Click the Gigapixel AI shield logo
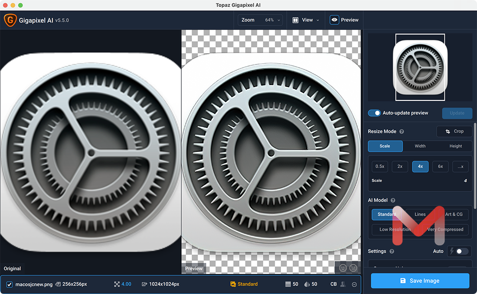The height and width of the screenshot is (294, 477). coord(10,20)
